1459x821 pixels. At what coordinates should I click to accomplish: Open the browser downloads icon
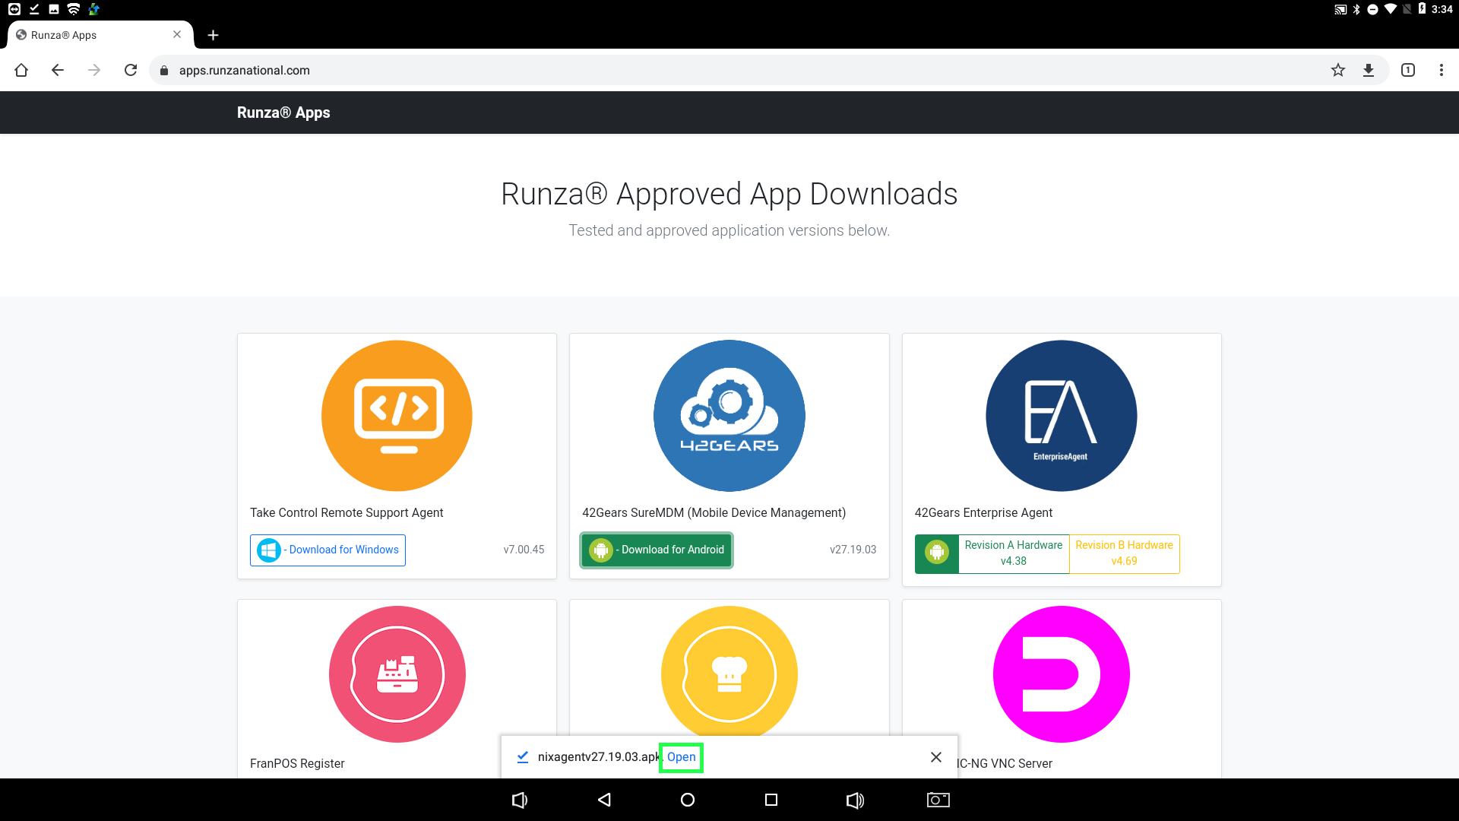[x=1369, y=70]
